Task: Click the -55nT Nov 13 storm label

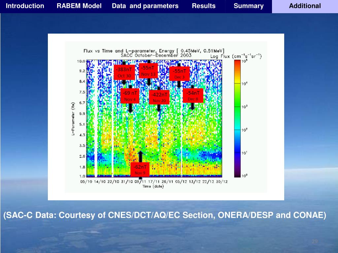Action: point(148,71)
